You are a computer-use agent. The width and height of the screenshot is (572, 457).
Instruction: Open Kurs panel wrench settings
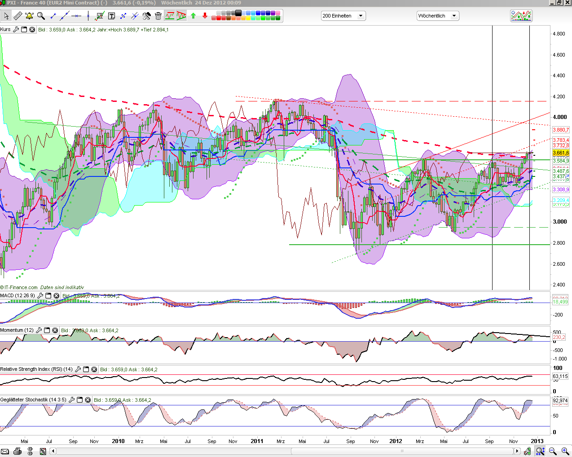pos(16,30)
